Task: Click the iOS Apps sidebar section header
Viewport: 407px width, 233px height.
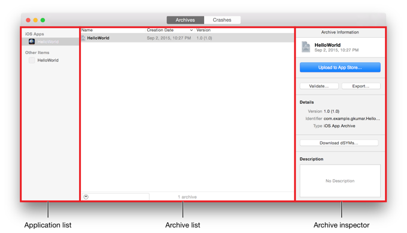Action: coord(35,34)
